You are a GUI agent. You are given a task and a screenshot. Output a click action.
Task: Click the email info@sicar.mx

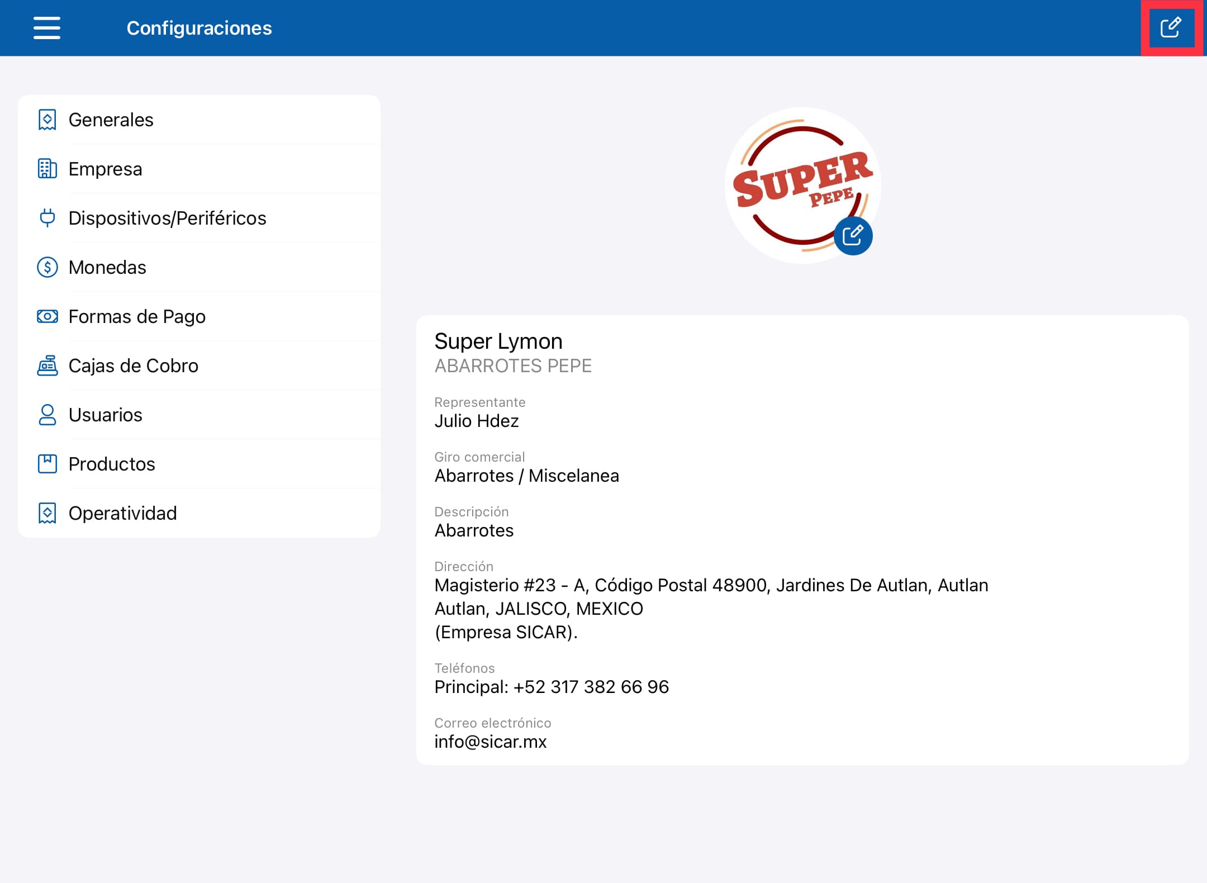click(x=491, y=742)
